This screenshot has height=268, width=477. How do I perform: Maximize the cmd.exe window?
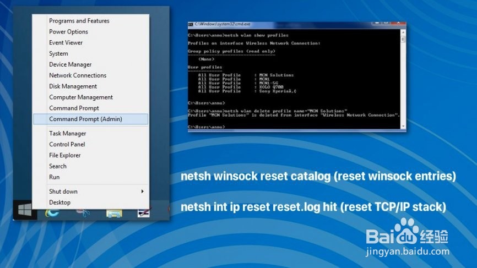pos(386,23)
